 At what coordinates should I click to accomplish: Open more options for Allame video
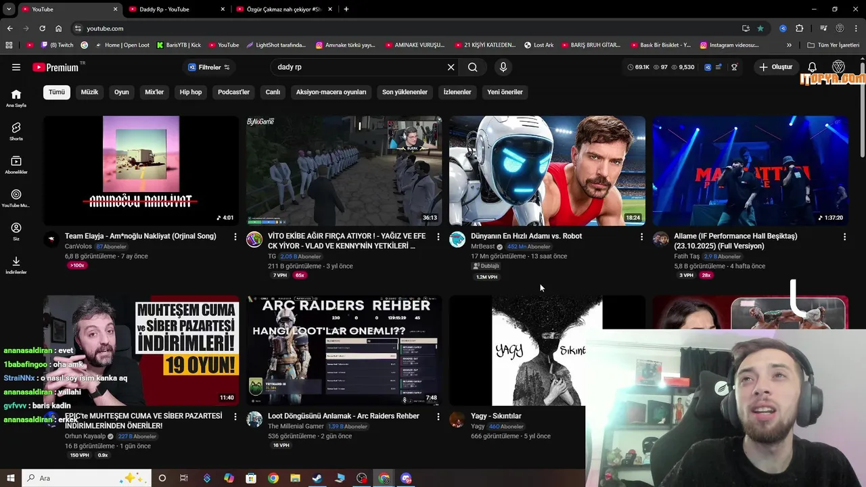[x=844, y=237]
